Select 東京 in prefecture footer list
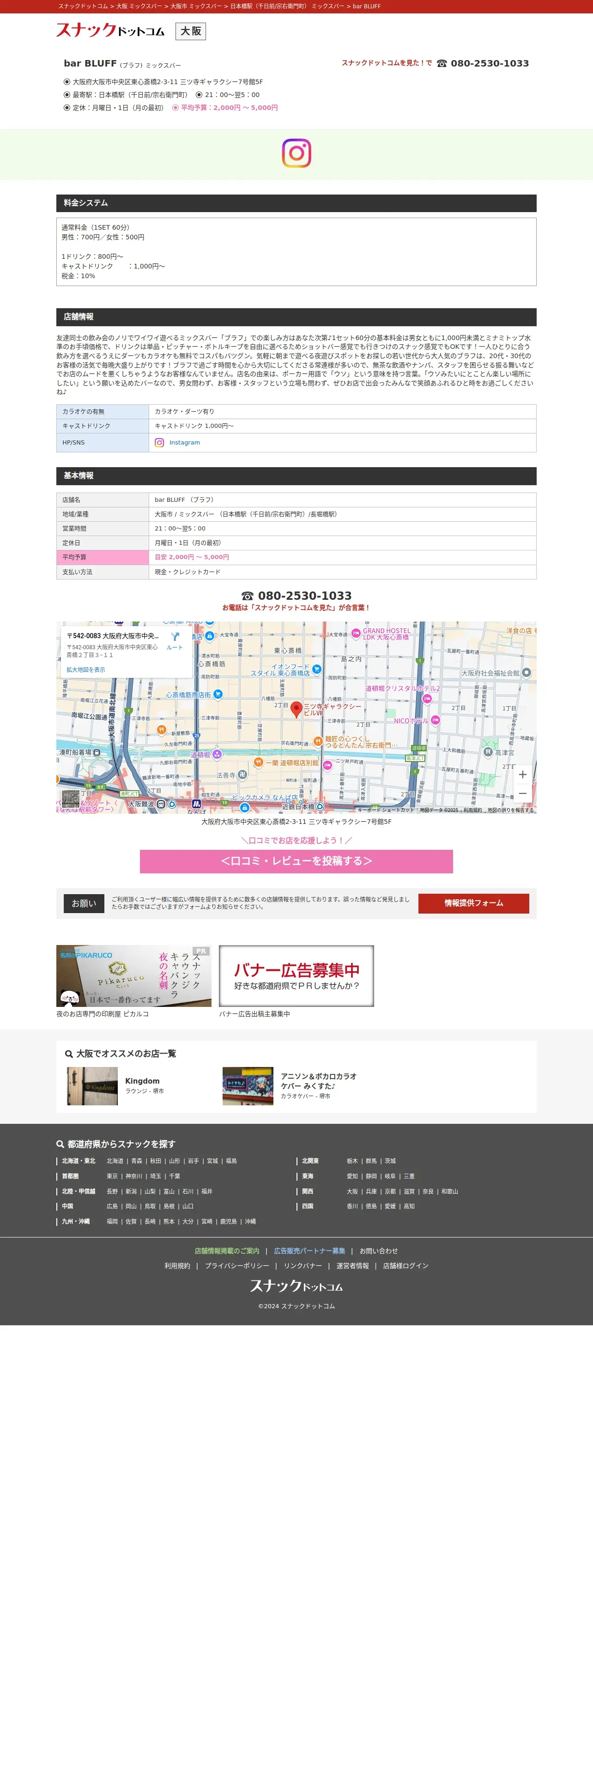The width and height of the screenshot is (593, 1780). point(112,1176)
